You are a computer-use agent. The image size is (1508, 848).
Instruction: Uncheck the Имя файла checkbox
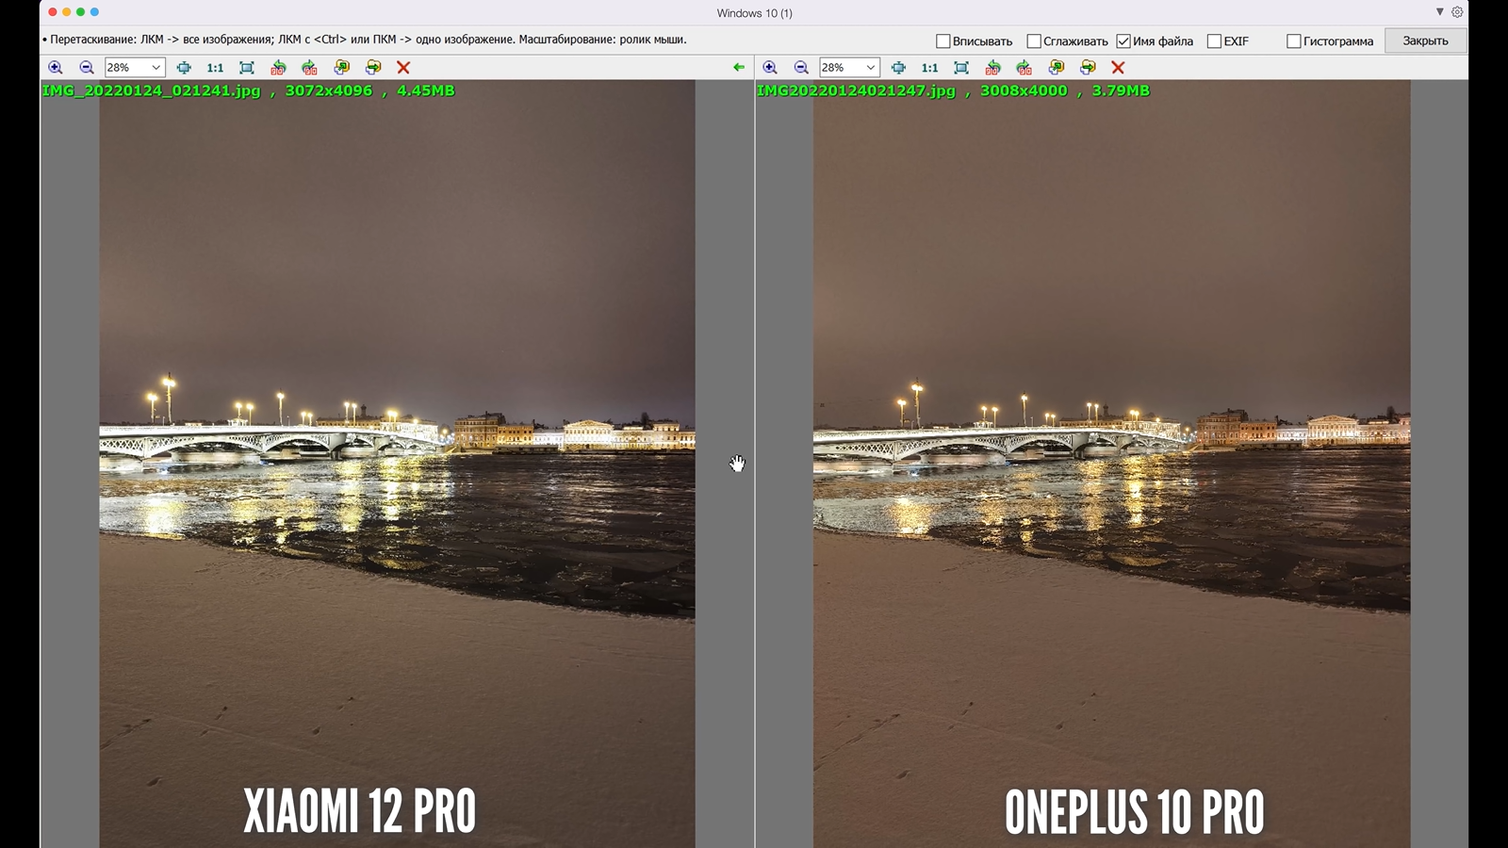point(1123,41)
